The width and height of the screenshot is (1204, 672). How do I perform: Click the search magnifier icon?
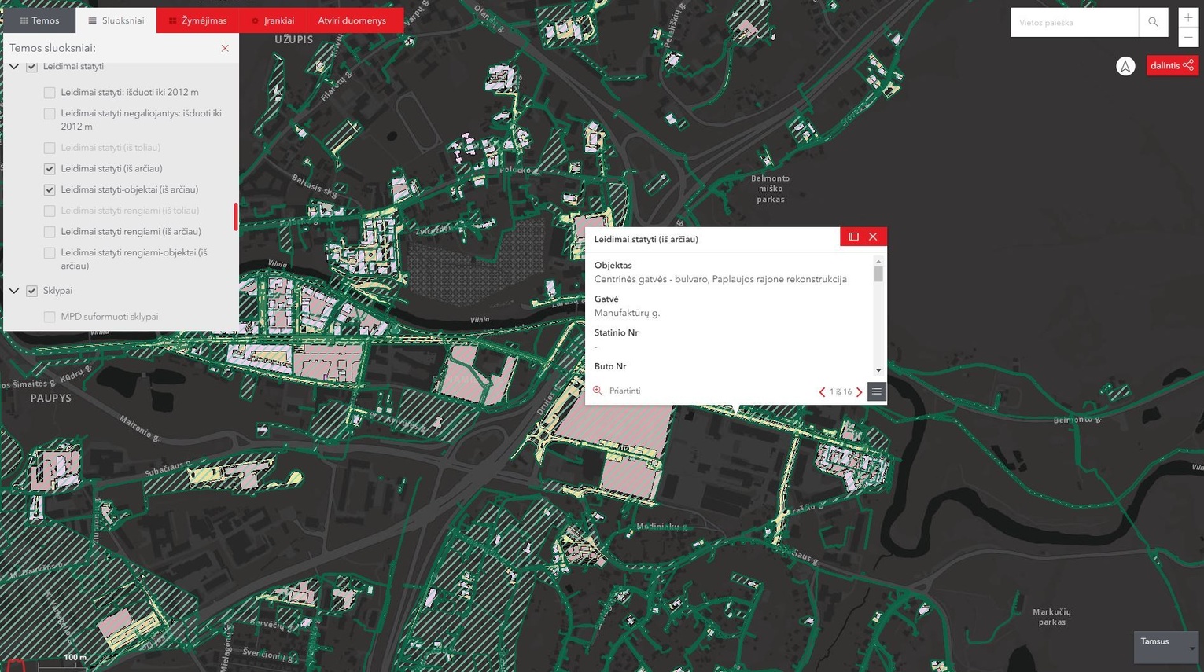tap(1153, 22)
